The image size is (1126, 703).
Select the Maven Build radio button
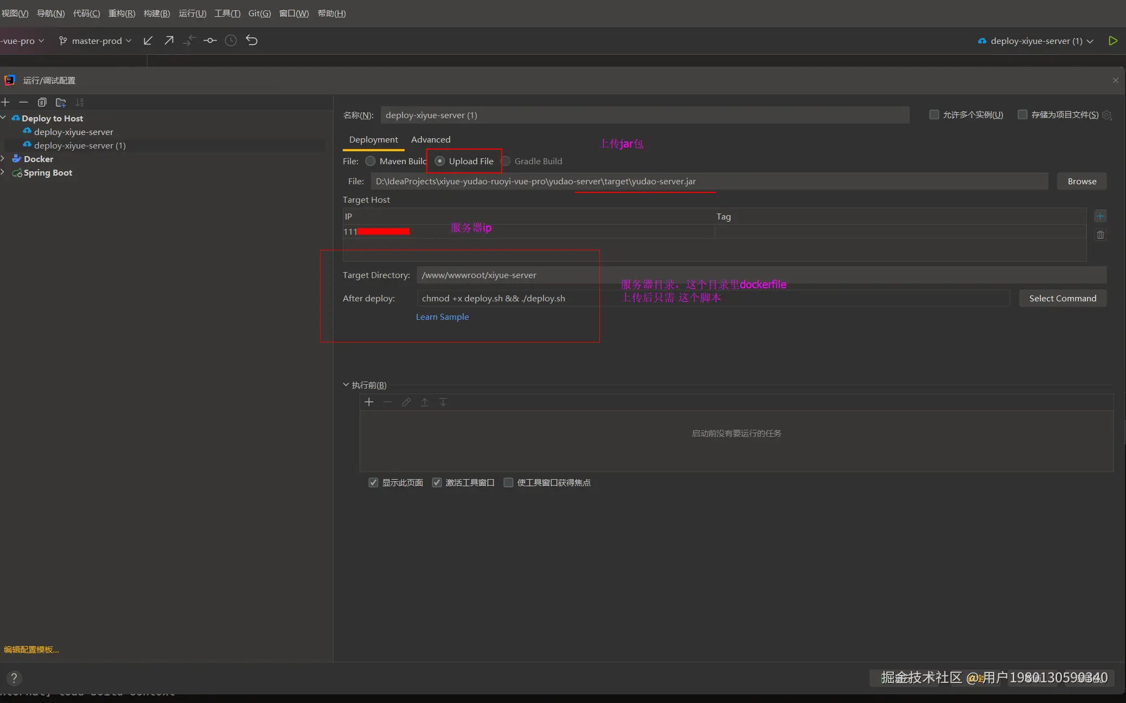370,161
